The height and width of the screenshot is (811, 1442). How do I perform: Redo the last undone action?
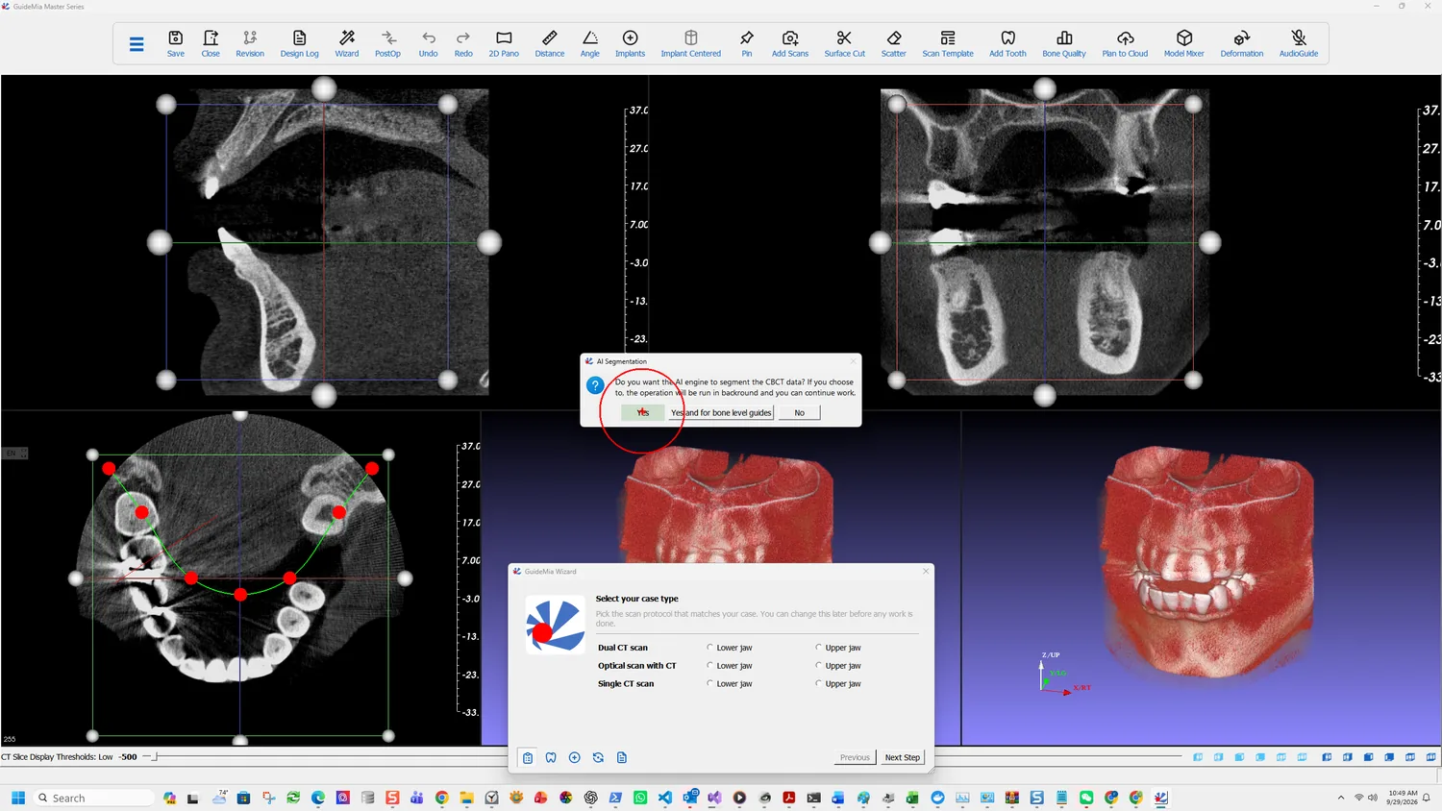pos(463,44)
